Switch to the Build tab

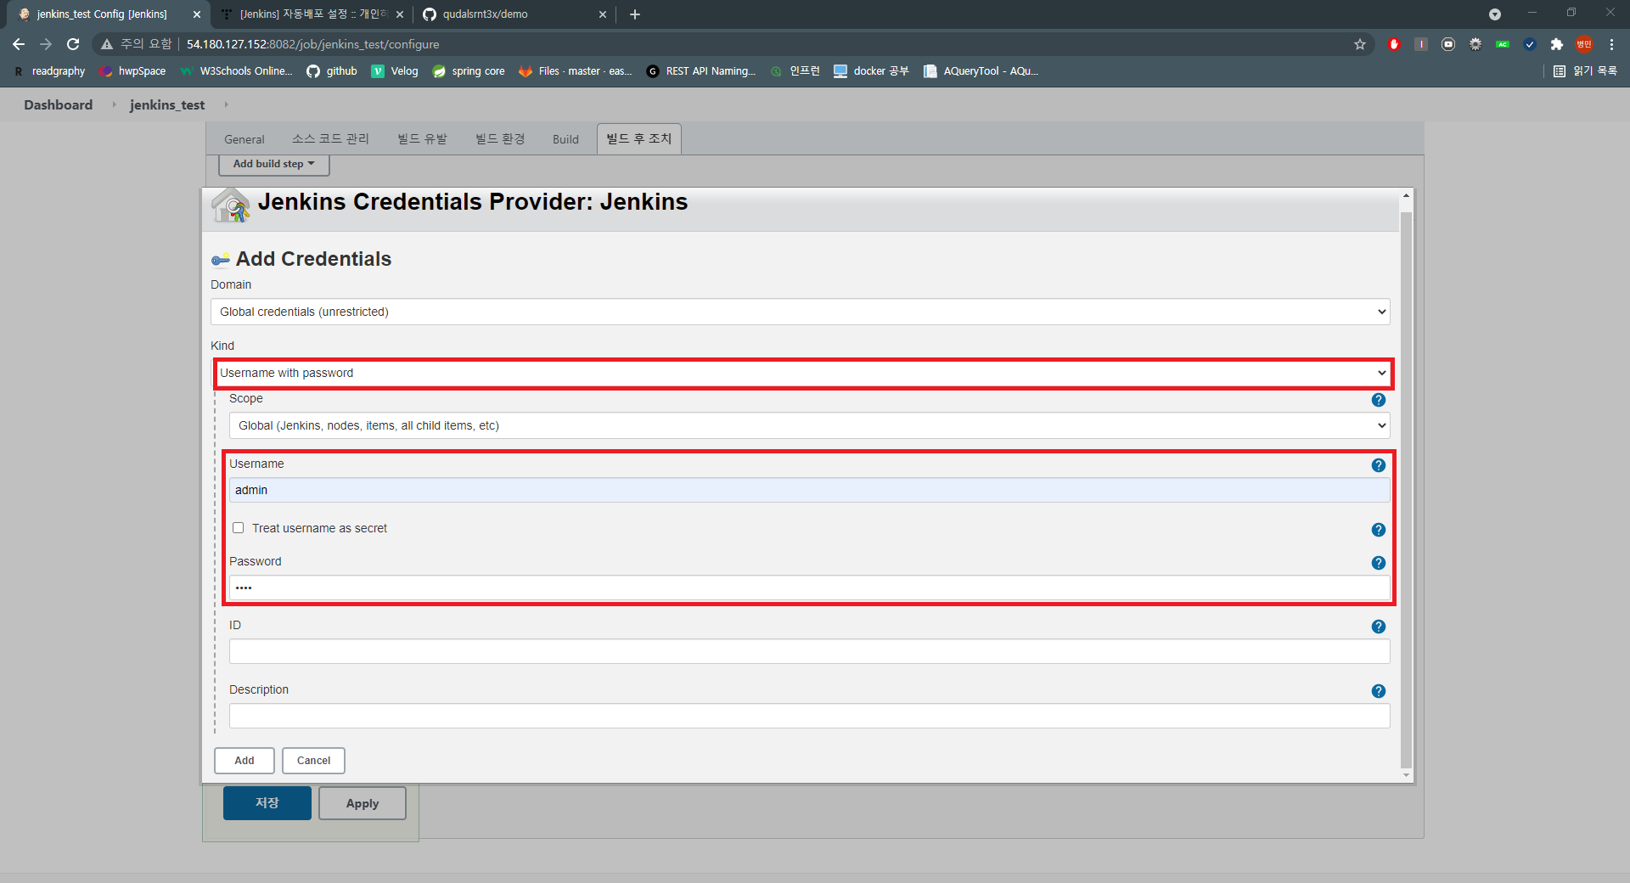click(565, 139)
